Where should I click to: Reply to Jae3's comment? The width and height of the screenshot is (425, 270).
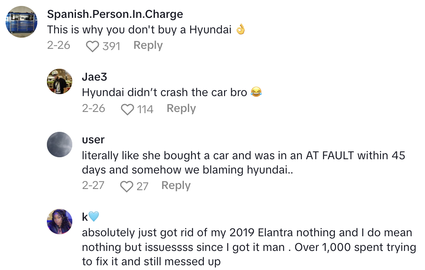[181, 108]
